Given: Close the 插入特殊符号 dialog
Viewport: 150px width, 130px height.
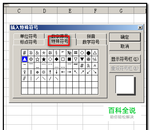Looking at the screenshot, I should (140, 28).
